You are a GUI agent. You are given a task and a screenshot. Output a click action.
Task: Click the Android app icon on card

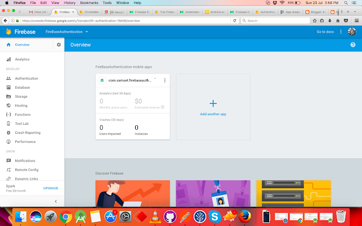click(102, 80)
